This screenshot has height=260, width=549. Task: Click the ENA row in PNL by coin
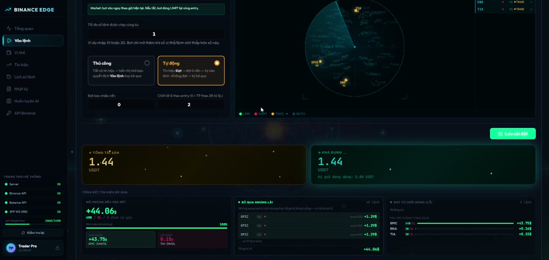click(461, 229)
